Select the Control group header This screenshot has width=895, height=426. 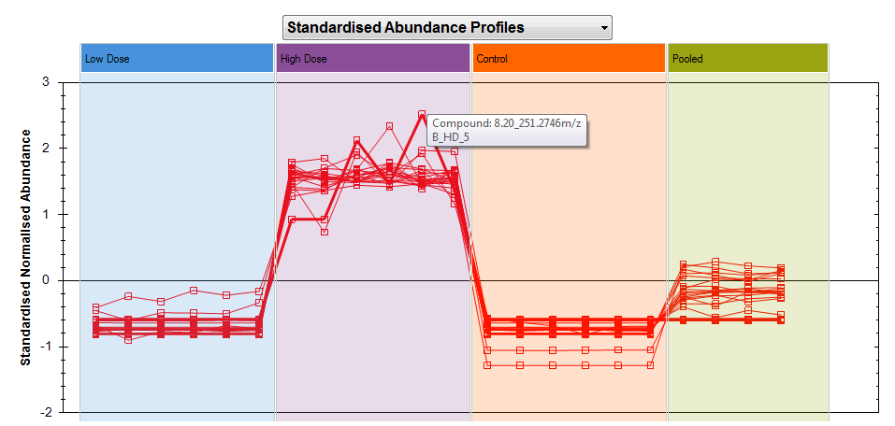point(570,58)
